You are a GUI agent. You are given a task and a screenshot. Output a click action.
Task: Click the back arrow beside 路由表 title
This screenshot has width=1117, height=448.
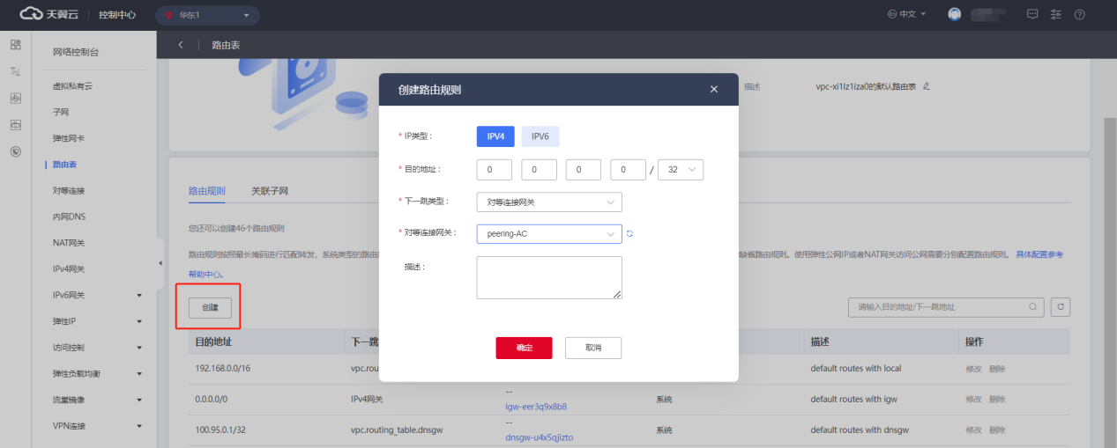tap(181, 44)
